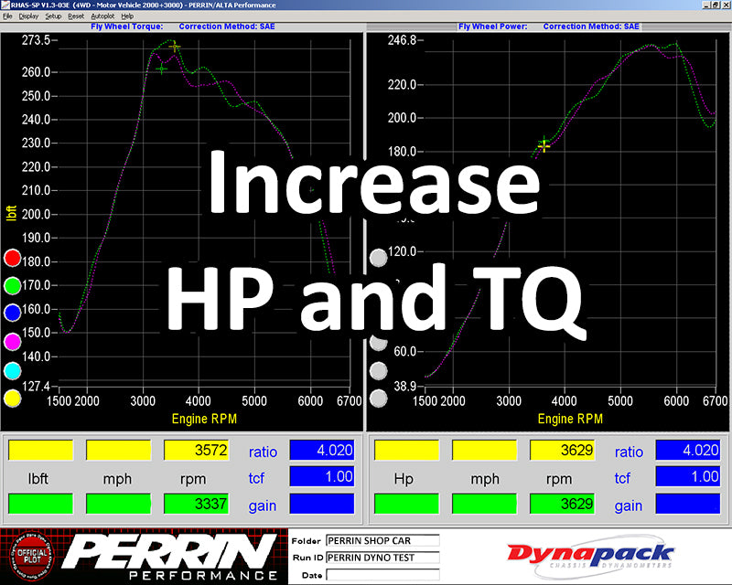Open the File menu
This screenshot has height=585, width=732.
coord(7,16)
